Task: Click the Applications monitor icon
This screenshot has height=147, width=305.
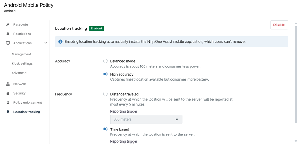Action: click(x=8, y=43)
